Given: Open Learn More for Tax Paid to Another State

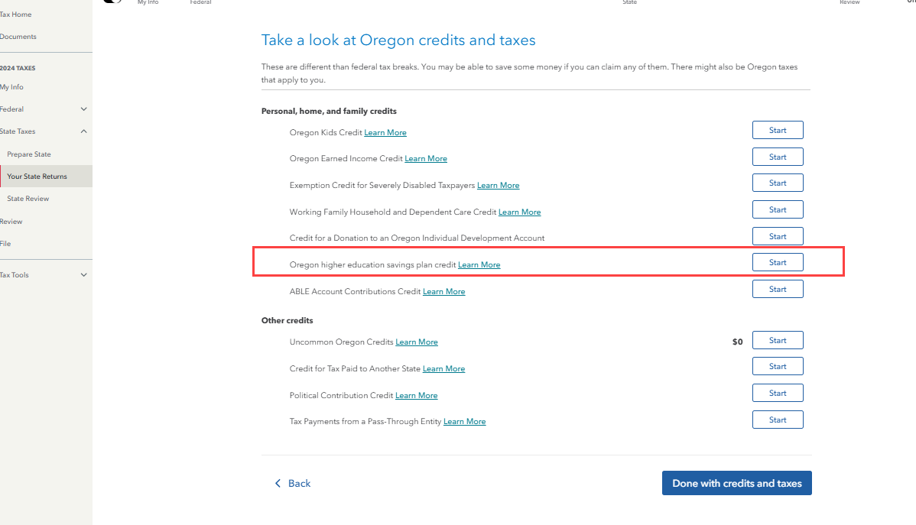Looking at the screenshot, I should [x=444, y=368].
